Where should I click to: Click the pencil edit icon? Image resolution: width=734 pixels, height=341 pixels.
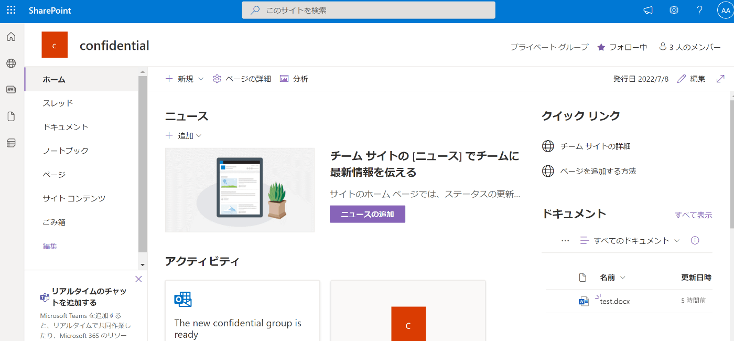(682, 79)
